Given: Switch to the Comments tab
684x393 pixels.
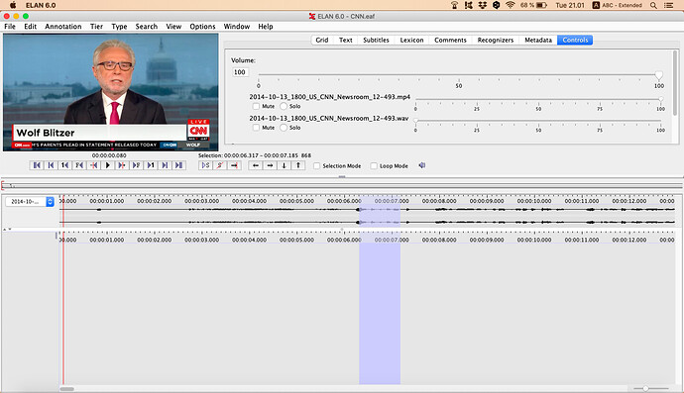Looking at the screenshot, I should pyautogui.click(x=450, y=40).
